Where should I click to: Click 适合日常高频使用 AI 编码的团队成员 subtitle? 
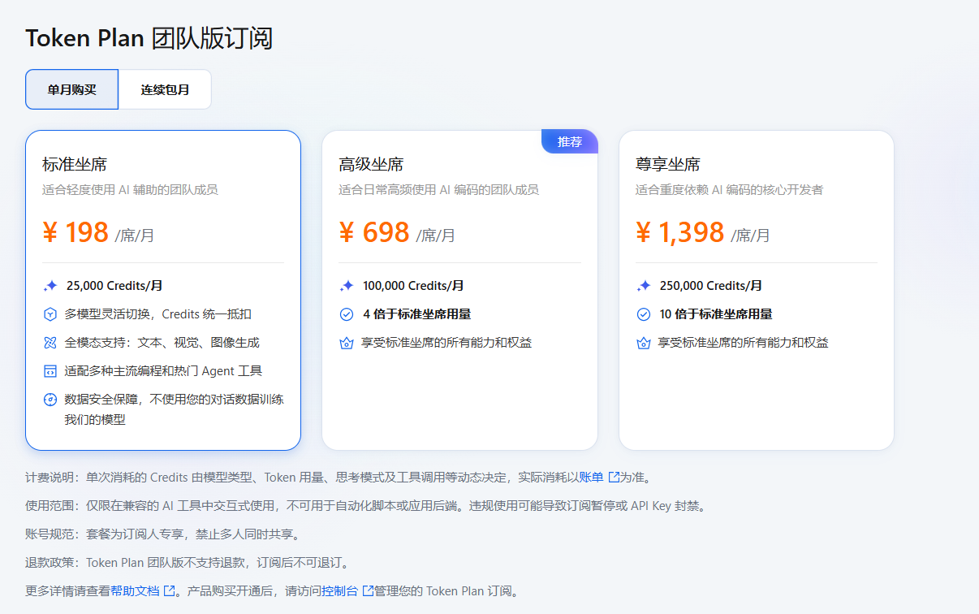pos(438,190)
